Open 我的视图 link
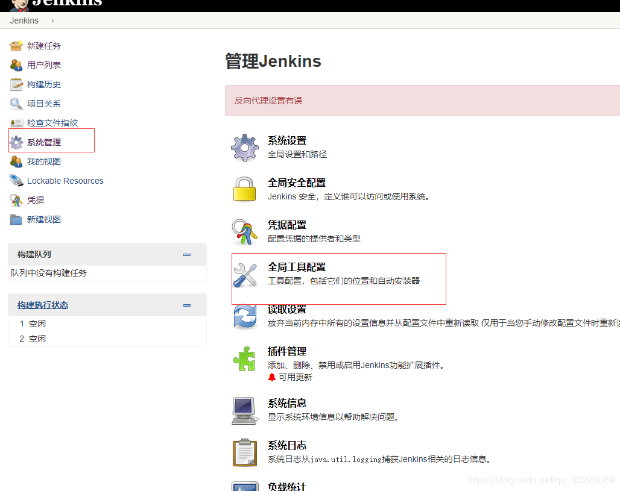This screenshot has height=491, width=620. coord(44,161)
